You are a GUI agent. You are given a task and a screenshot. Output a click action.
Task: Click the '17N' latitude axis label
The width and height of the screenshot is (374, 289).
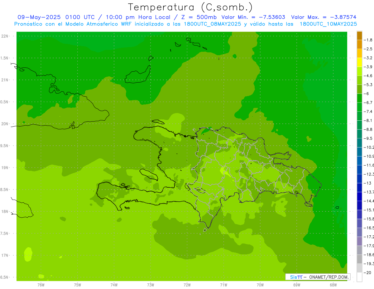click(x=5, y=255)
